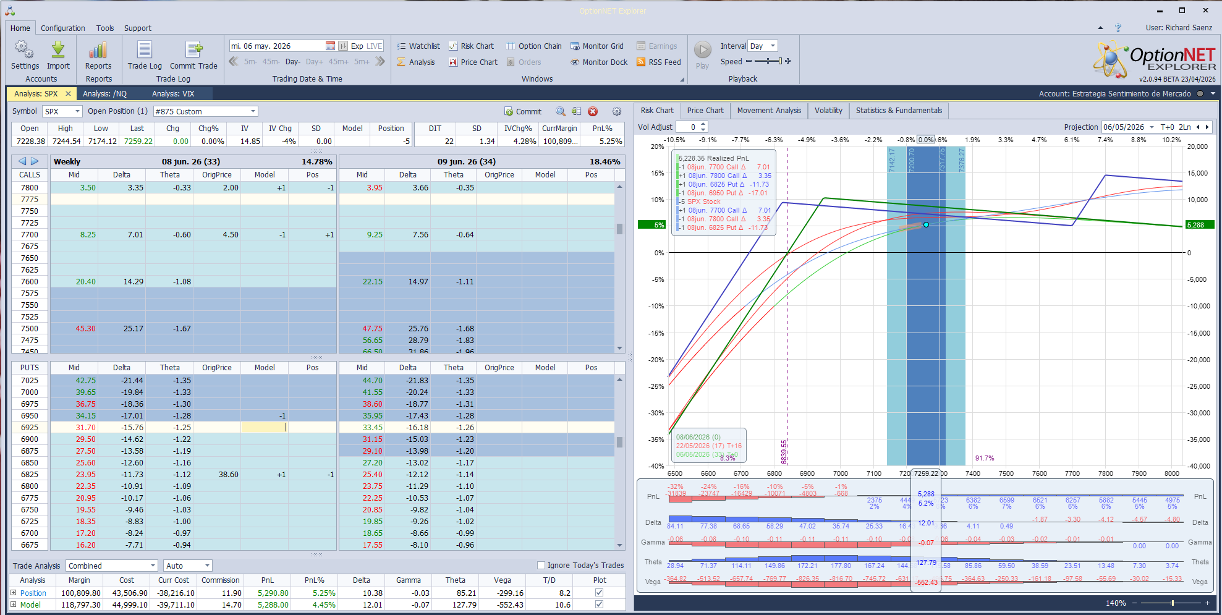Adjust the playback Speed slider
This screenshot has width=1222, height=615.
click(x=768, y=61)
